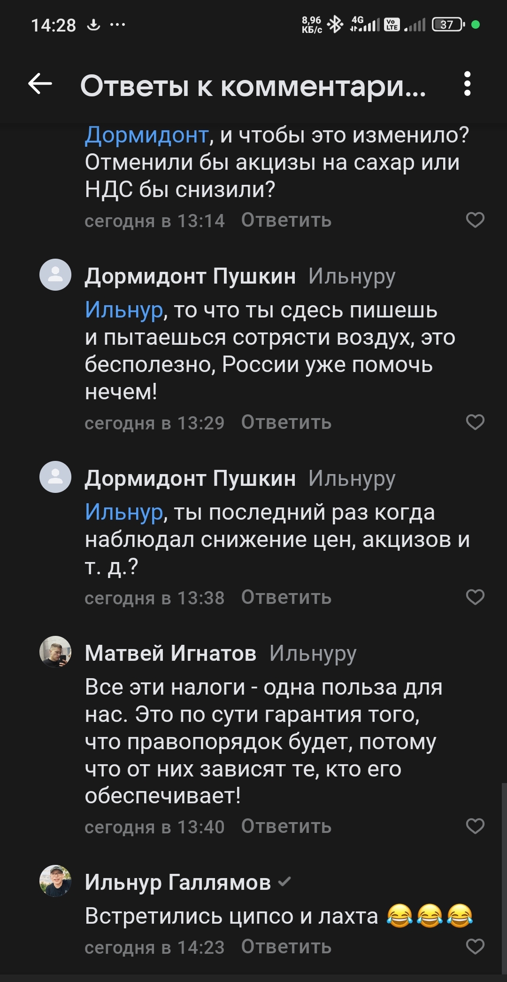Like the comment posted at 13:14

point(475,220)
